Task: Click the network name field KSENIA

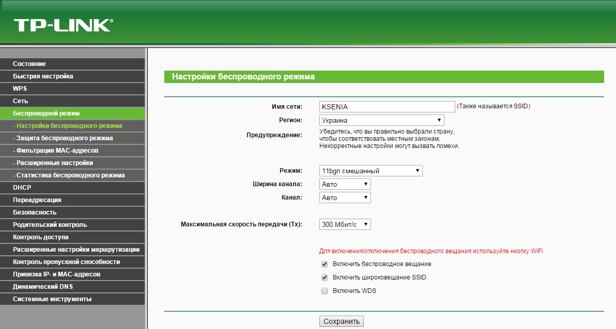Action: click(x=387, y=106)
